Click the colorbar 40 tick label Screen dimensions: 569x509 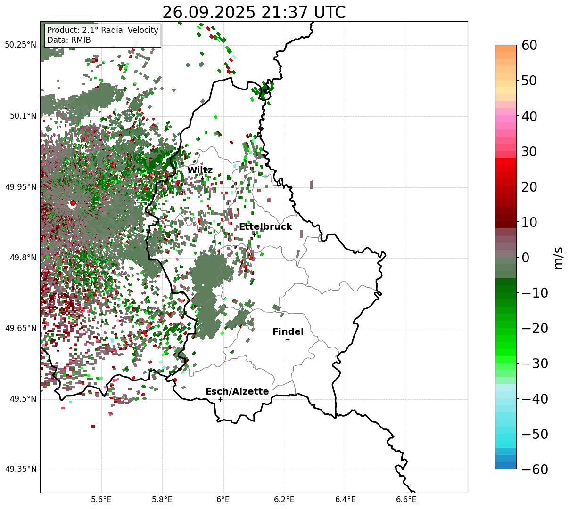coord(528,116)
